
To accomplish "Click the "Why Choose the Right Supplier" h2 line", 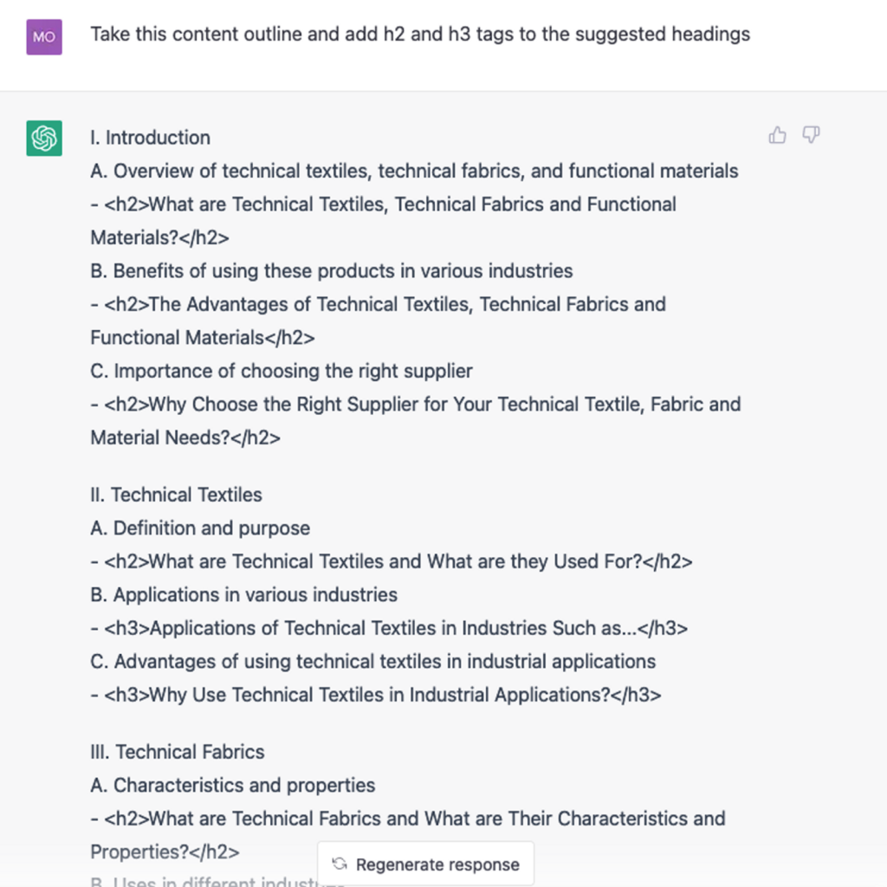I will pos(416,405).
